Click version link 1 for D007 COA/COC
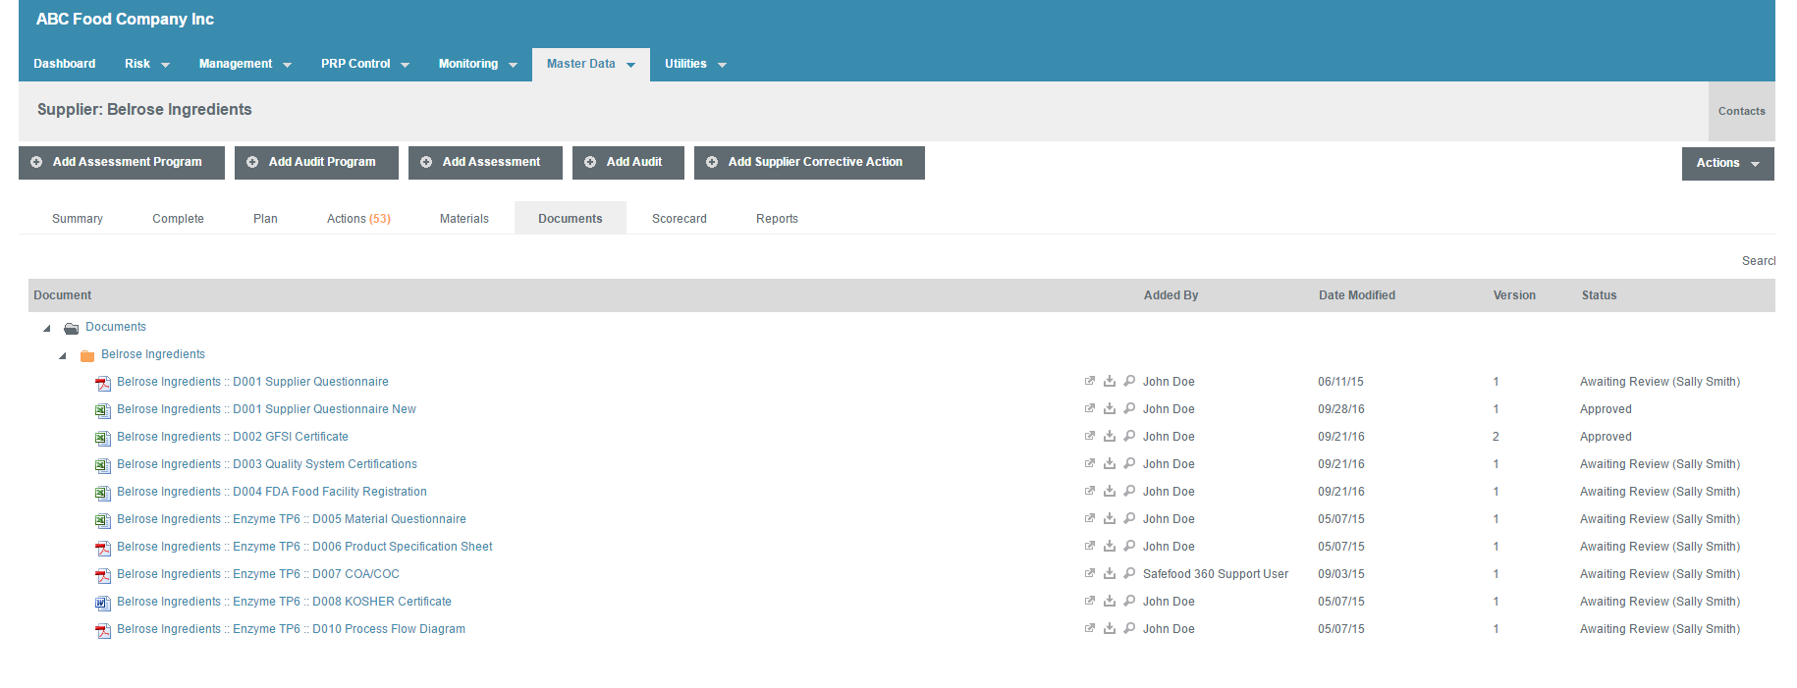This screenshot has height=688, width=1797. (x=1496, y=574)
